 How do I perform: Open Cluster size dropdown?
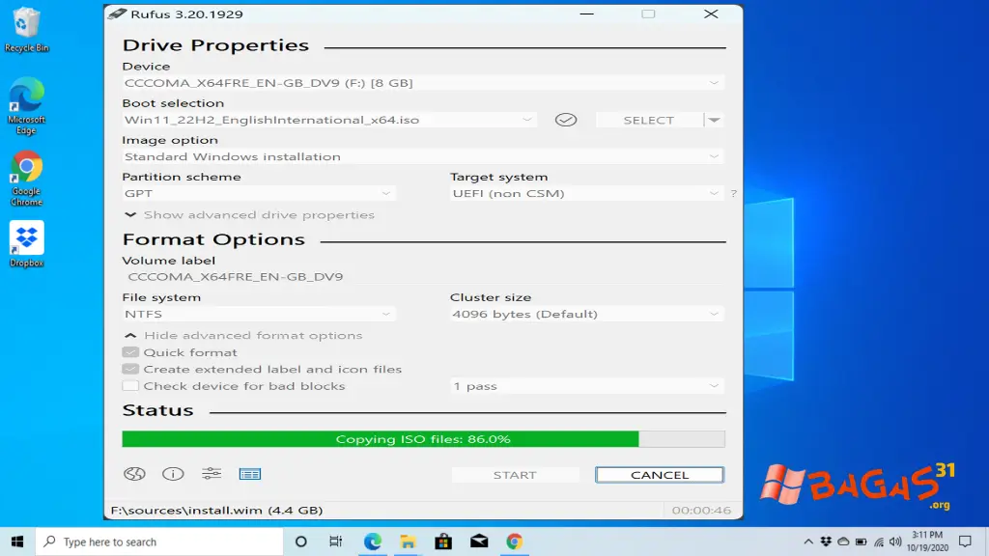click(x=586, y=314)
